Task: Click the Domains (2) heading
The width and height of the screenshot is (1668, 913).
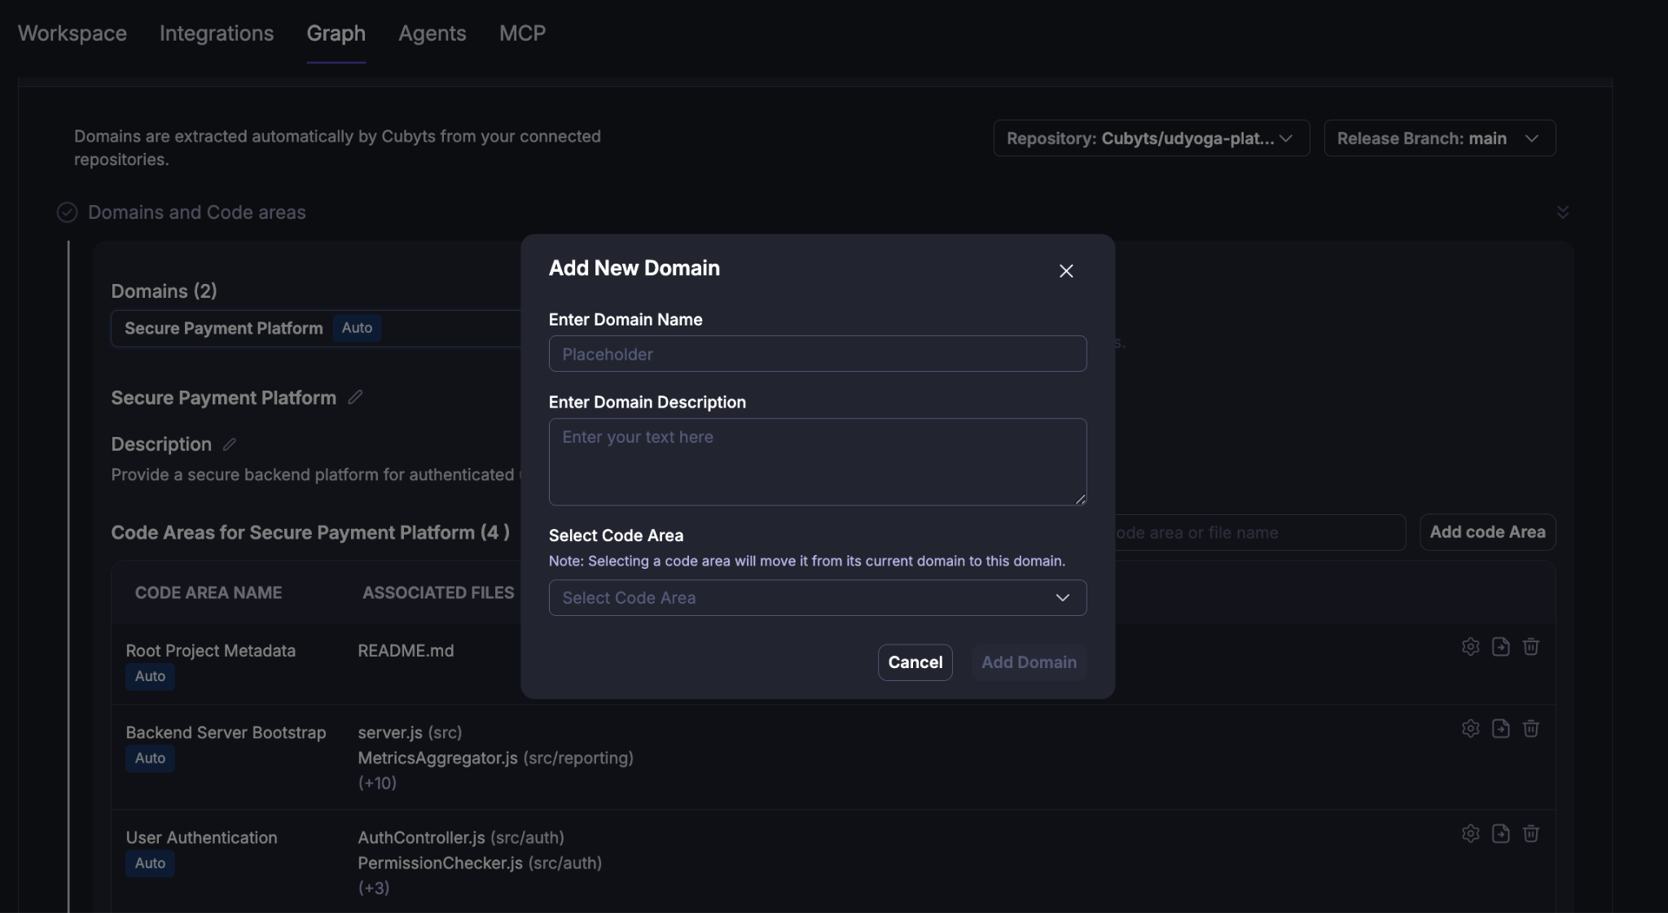Action: (164, 290)
